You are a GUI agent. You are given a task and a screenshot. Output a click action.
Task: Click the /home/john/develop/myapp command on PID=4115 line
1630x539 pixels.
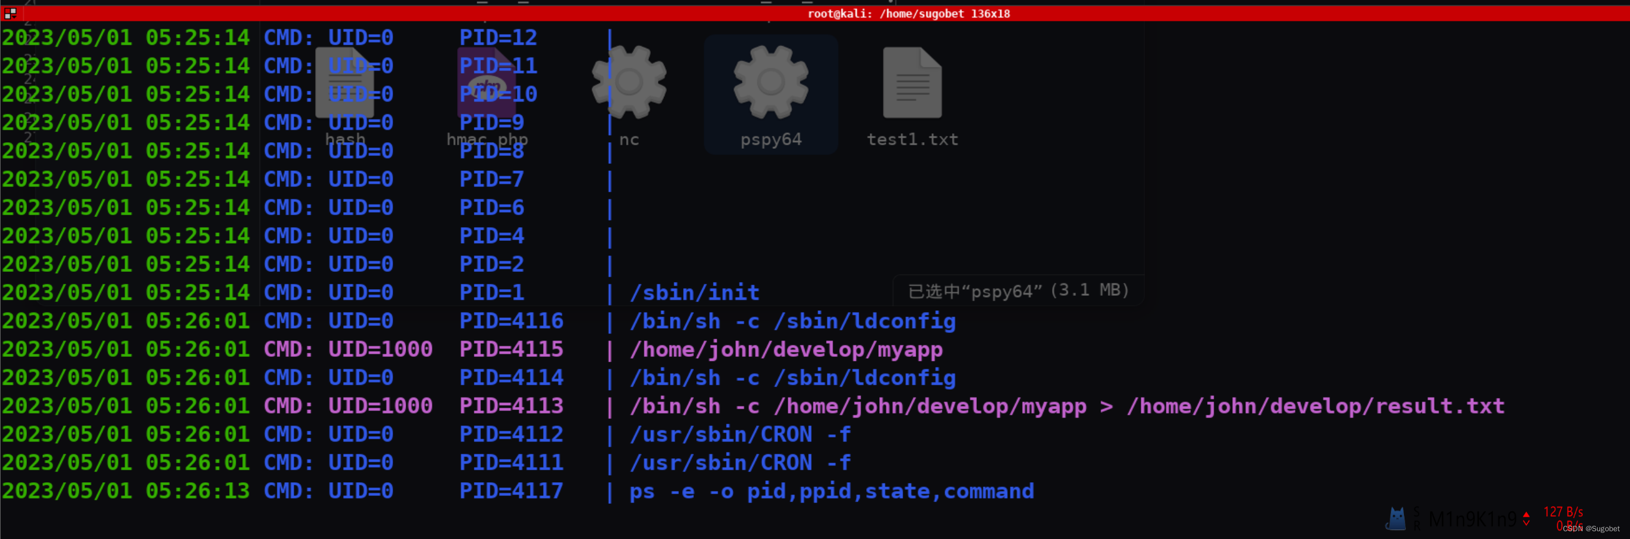[786, 350]
